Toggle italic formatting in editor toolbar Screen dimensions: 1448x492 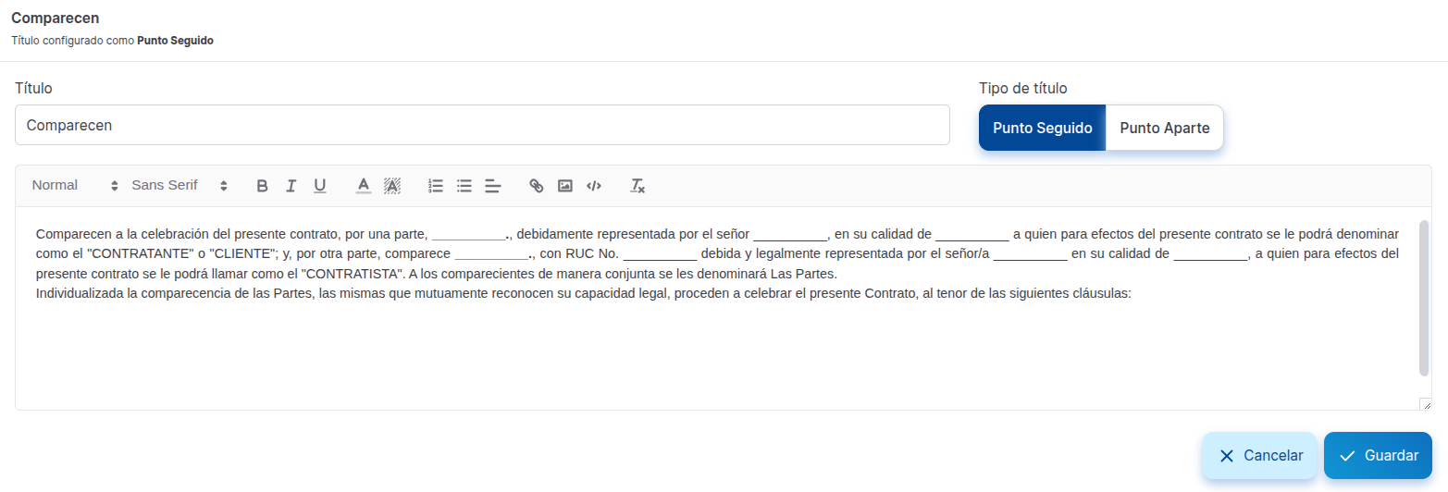coord(291,186)
